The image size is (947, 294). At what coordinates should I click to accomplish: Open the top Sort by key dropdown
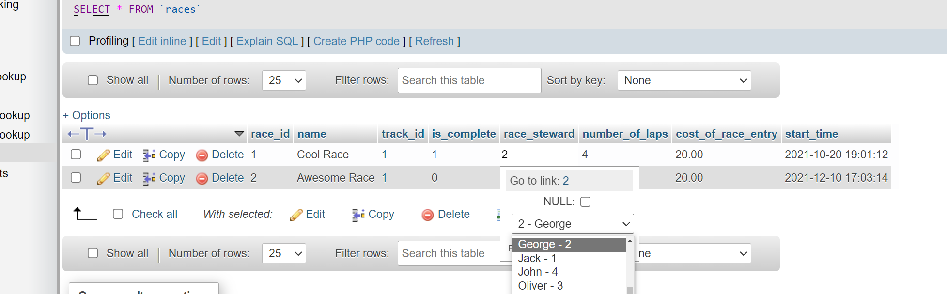tap(684, 80)
